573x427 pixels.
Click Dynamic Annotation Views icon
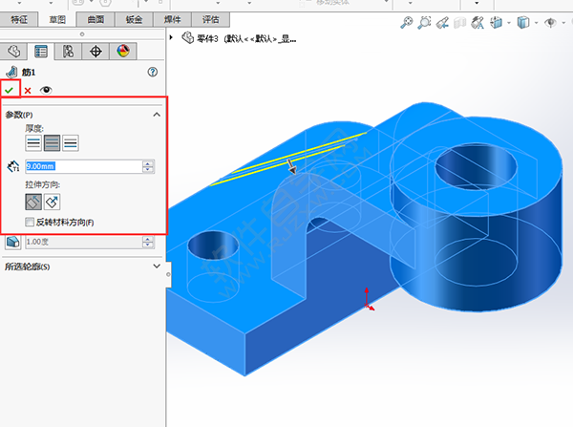(477, 23)
